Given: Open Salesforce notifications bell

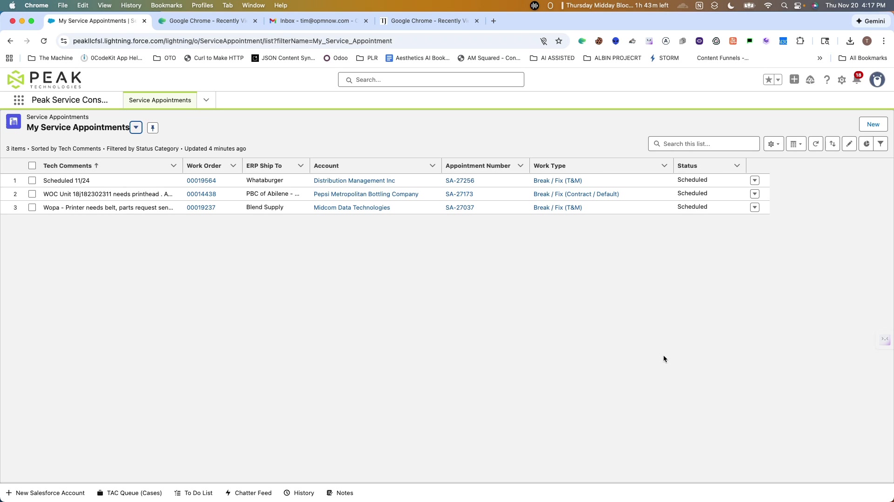Looking at the screenshot, I should coord(857,80).
